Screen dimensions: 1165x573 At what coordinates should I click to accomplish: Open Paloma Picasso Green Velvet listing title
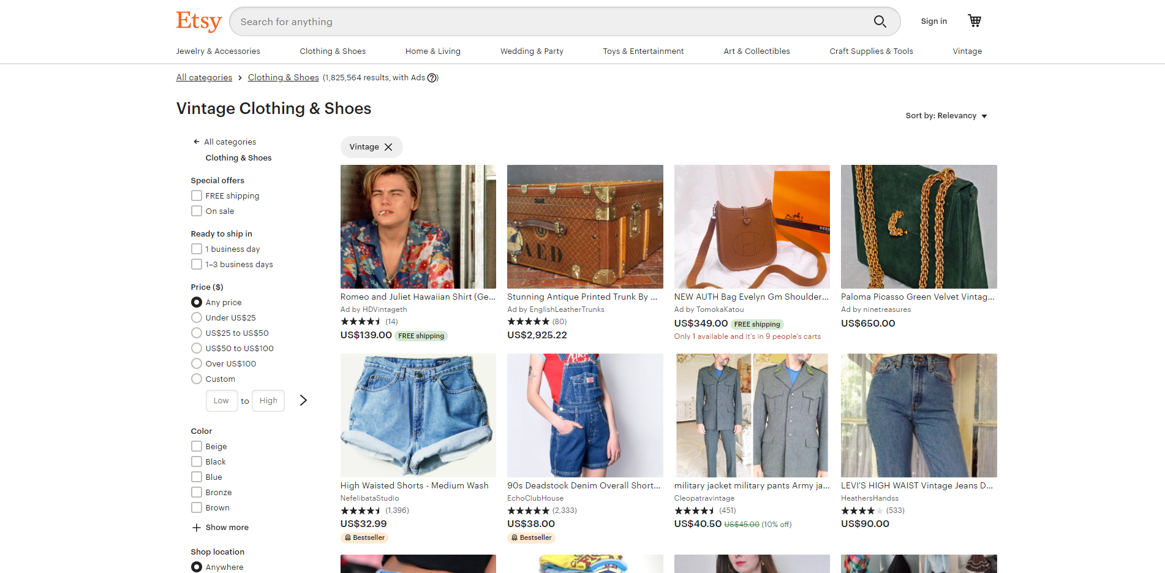click(x=918, y=297)
